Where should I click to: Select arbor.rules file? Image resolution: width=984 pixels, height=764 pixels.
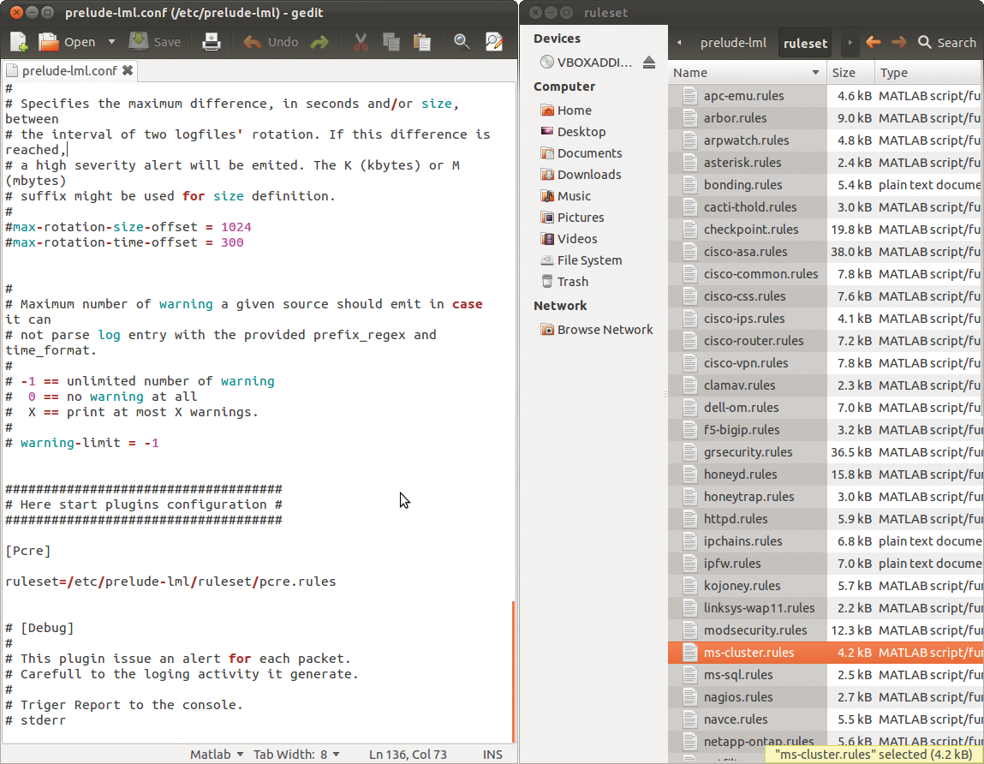click(826, 118)
